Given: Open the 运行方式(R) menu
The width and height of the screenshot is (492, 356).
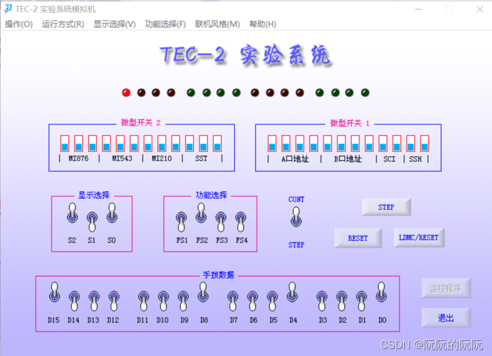Looking at the screenshot, I should click(x=64, y=24).
